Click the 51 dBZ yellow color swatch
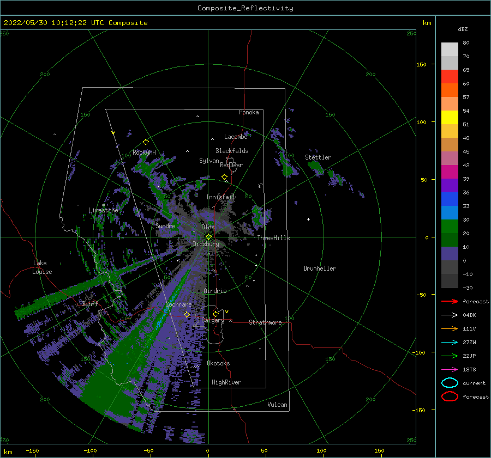Viewport: 491px width, 458px height. 450,117
